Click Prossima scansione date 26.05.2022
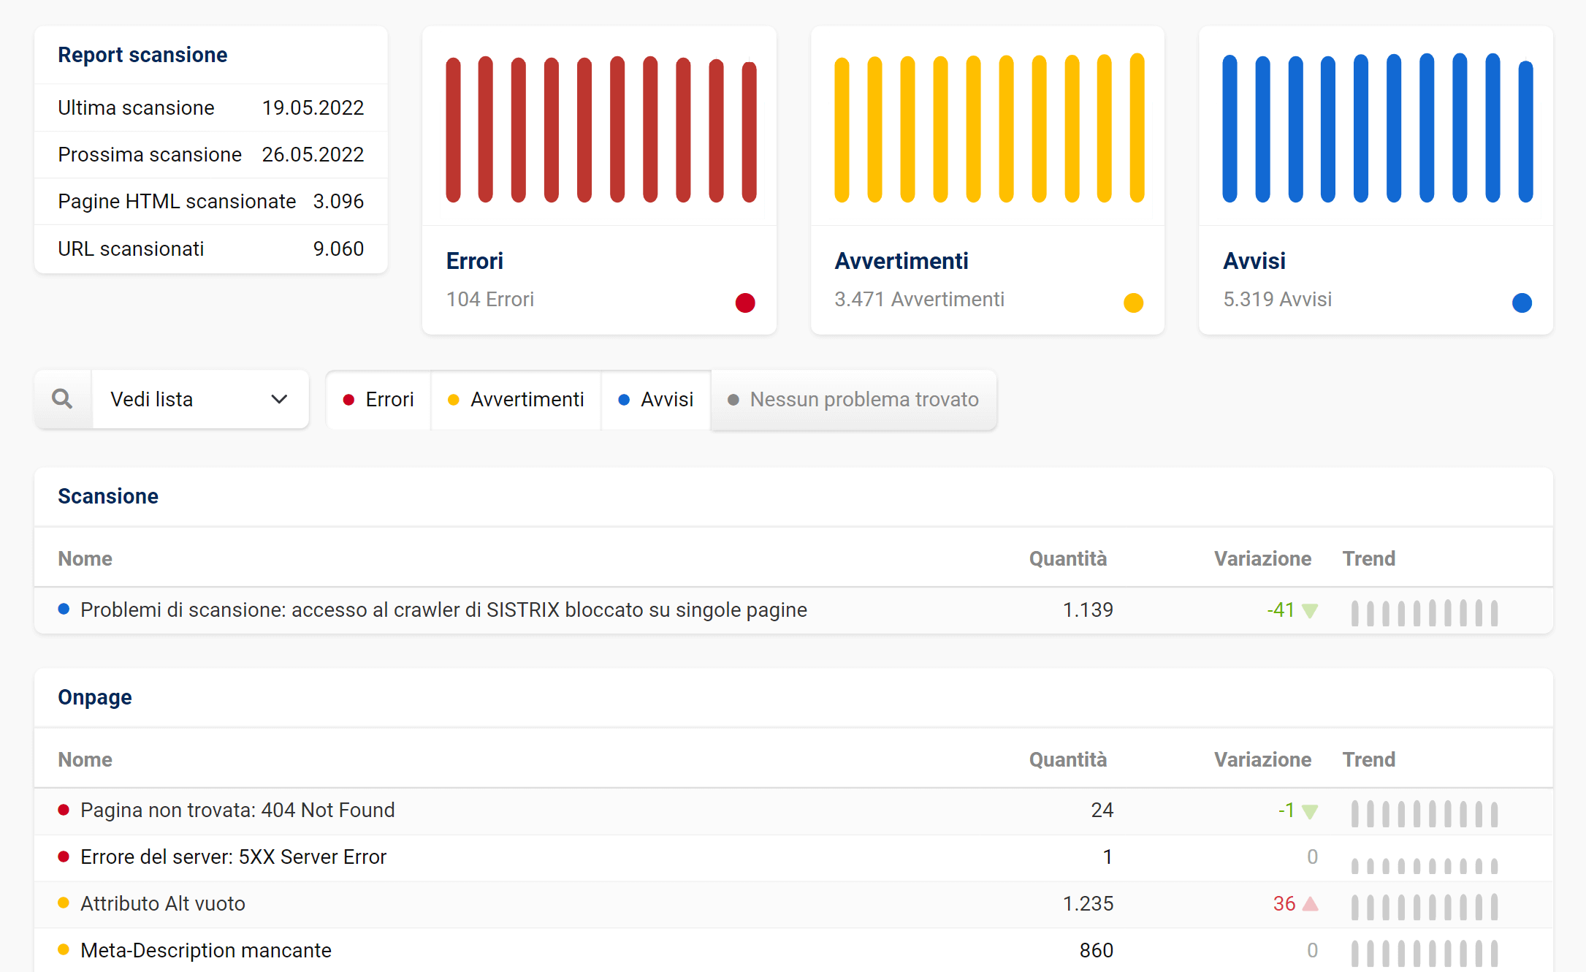 313,154
